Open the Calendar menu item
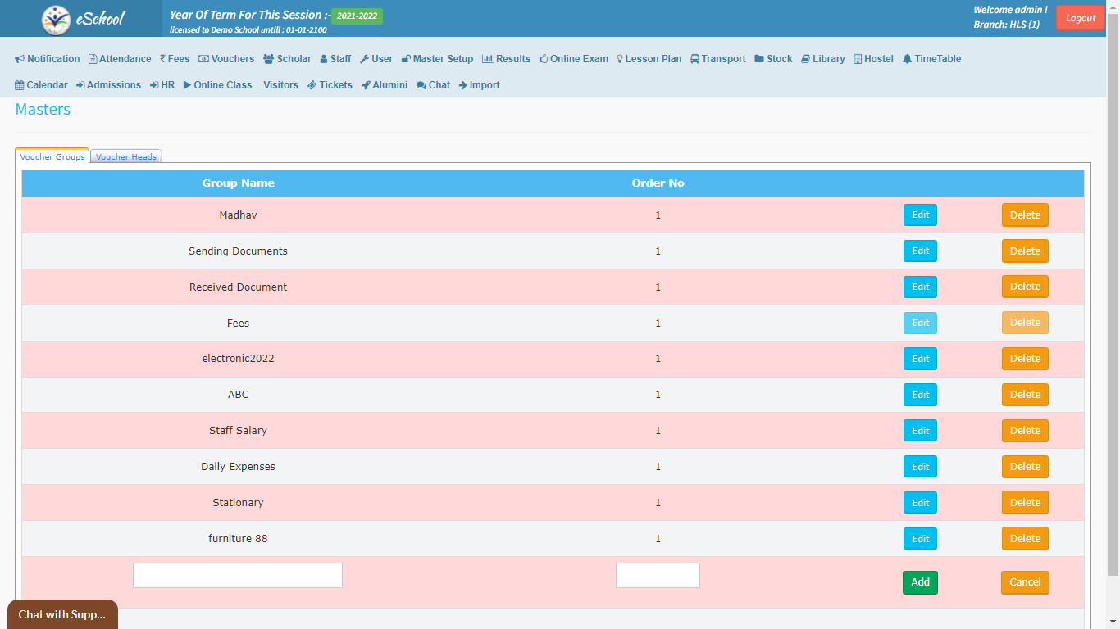The image size is (1120, 629). 41,85
